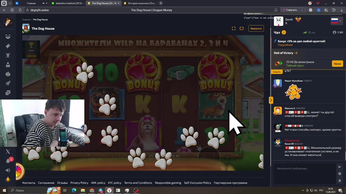Switch the game to theater view
Viewport: 346px width, 194px height.
(x=242, y=28)
